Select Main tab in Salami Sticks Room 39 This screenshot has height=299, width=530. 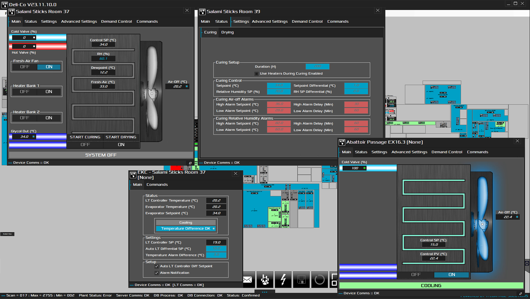pyautogui.click(x=205, y=21)
